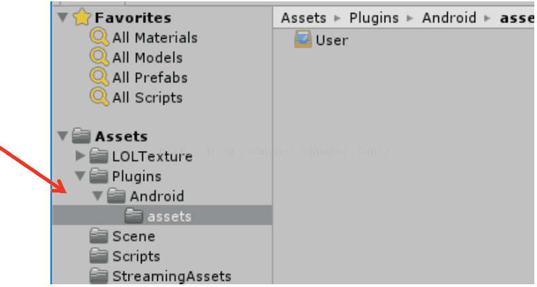Click the Favorites star icon

pos(82,18)
